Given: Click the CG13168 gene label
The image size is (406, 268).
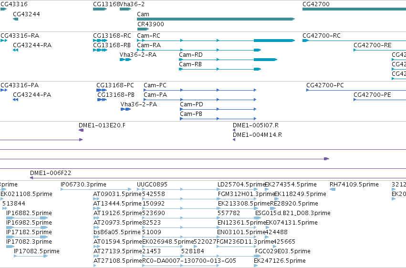Looking at the screenshot, I should point(106,4).
